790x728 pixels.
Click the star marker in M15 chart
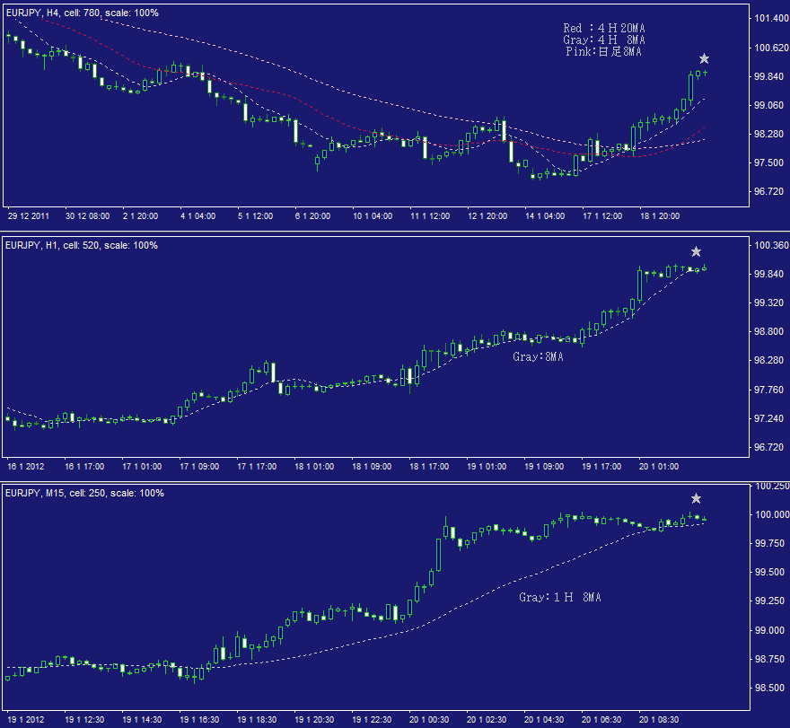pyautogui.click(x=696, y=498)
